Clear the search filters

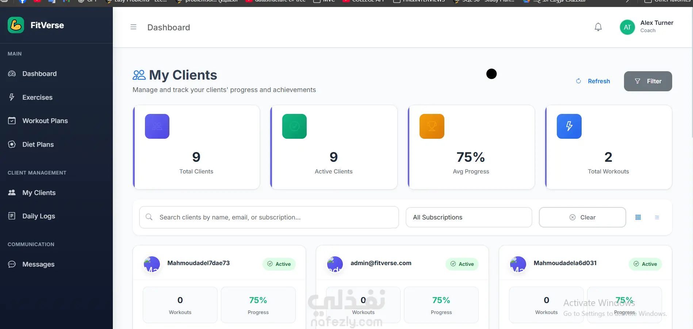coord(582,217)
